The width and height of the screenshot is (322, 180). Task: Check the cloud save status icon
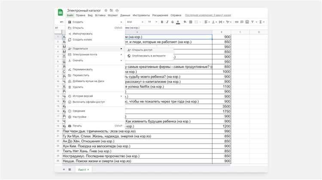[117, 10]
